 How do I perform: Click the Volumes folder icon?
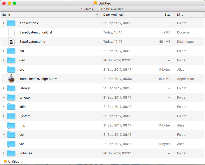[11, 153]
